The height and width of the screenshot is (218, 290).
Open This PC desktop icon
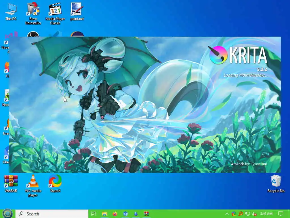click(11, 12)
